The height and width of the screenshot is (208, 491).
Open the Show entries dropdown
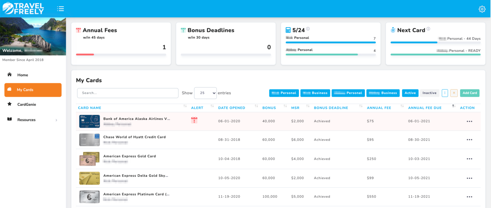pos(205,93)
